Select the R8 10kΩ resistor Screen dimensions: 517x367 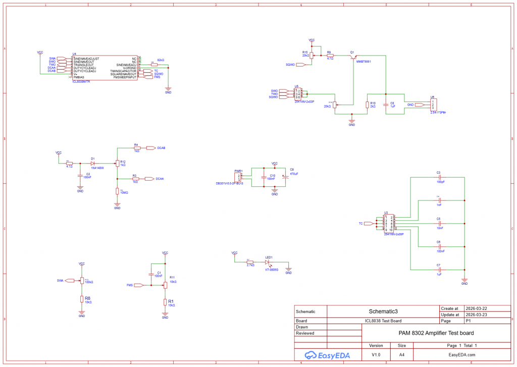pos(82,299)
